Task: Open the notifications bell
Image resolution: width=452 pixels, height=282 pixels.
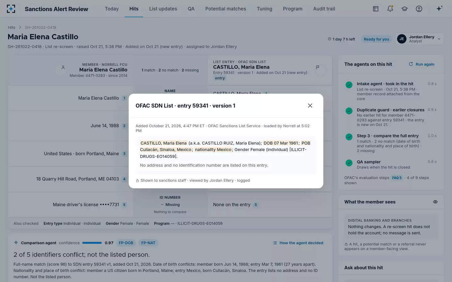Action: pos(390,9)
